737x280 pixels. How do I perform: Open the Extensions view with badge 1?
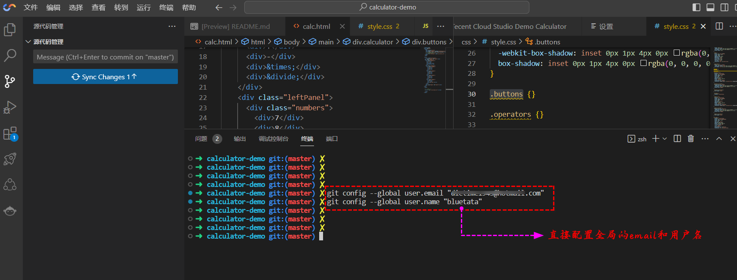[10, 133]
